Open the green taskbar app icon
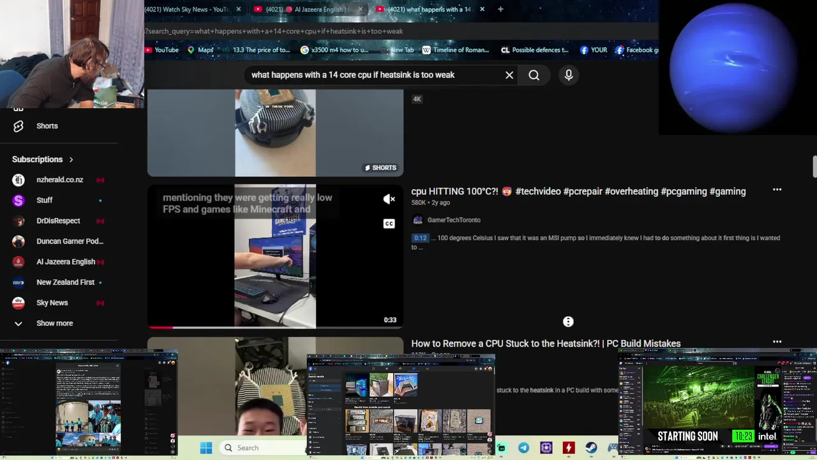This screenshot has height=460, width=817. pyautogui.click(x=502, y=448)
